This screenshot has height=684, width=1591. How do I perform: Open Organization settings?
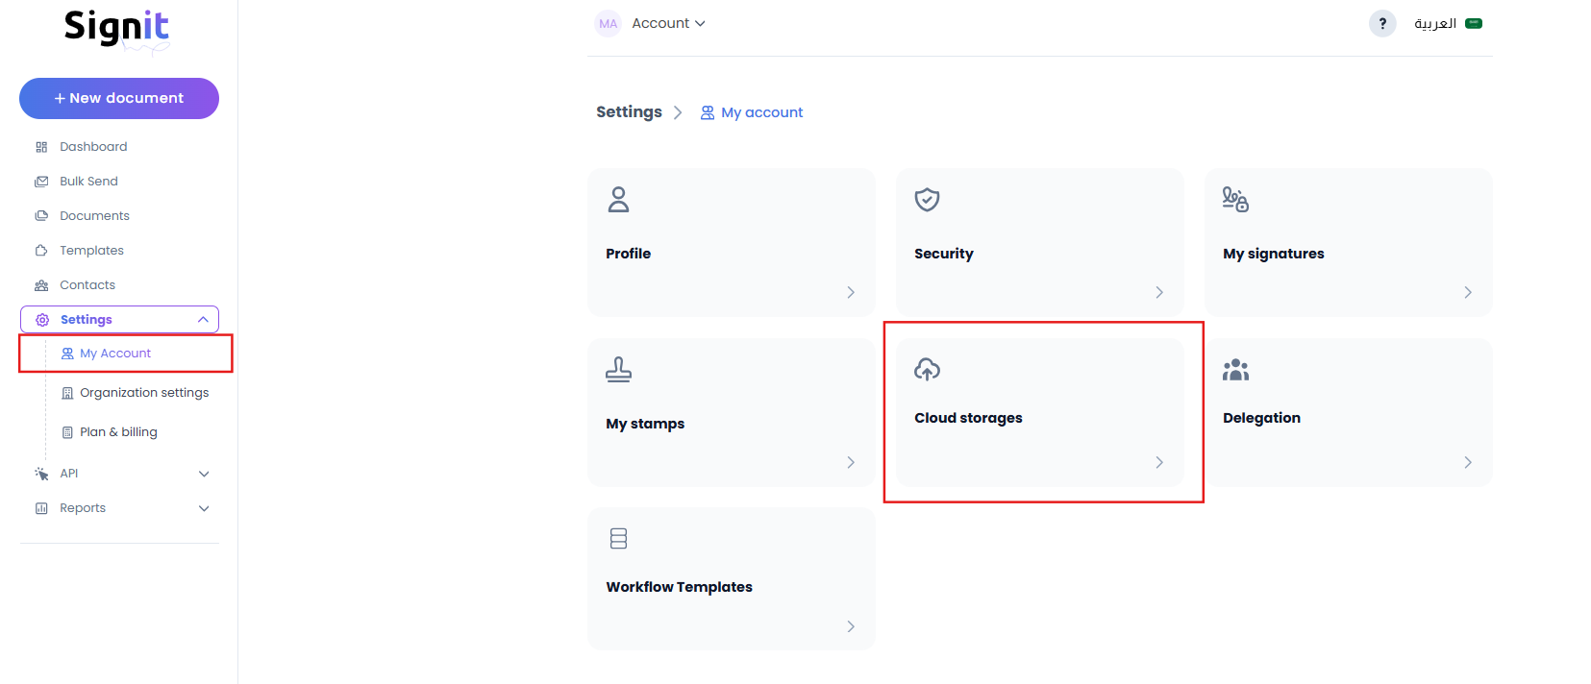click(144, 393)
